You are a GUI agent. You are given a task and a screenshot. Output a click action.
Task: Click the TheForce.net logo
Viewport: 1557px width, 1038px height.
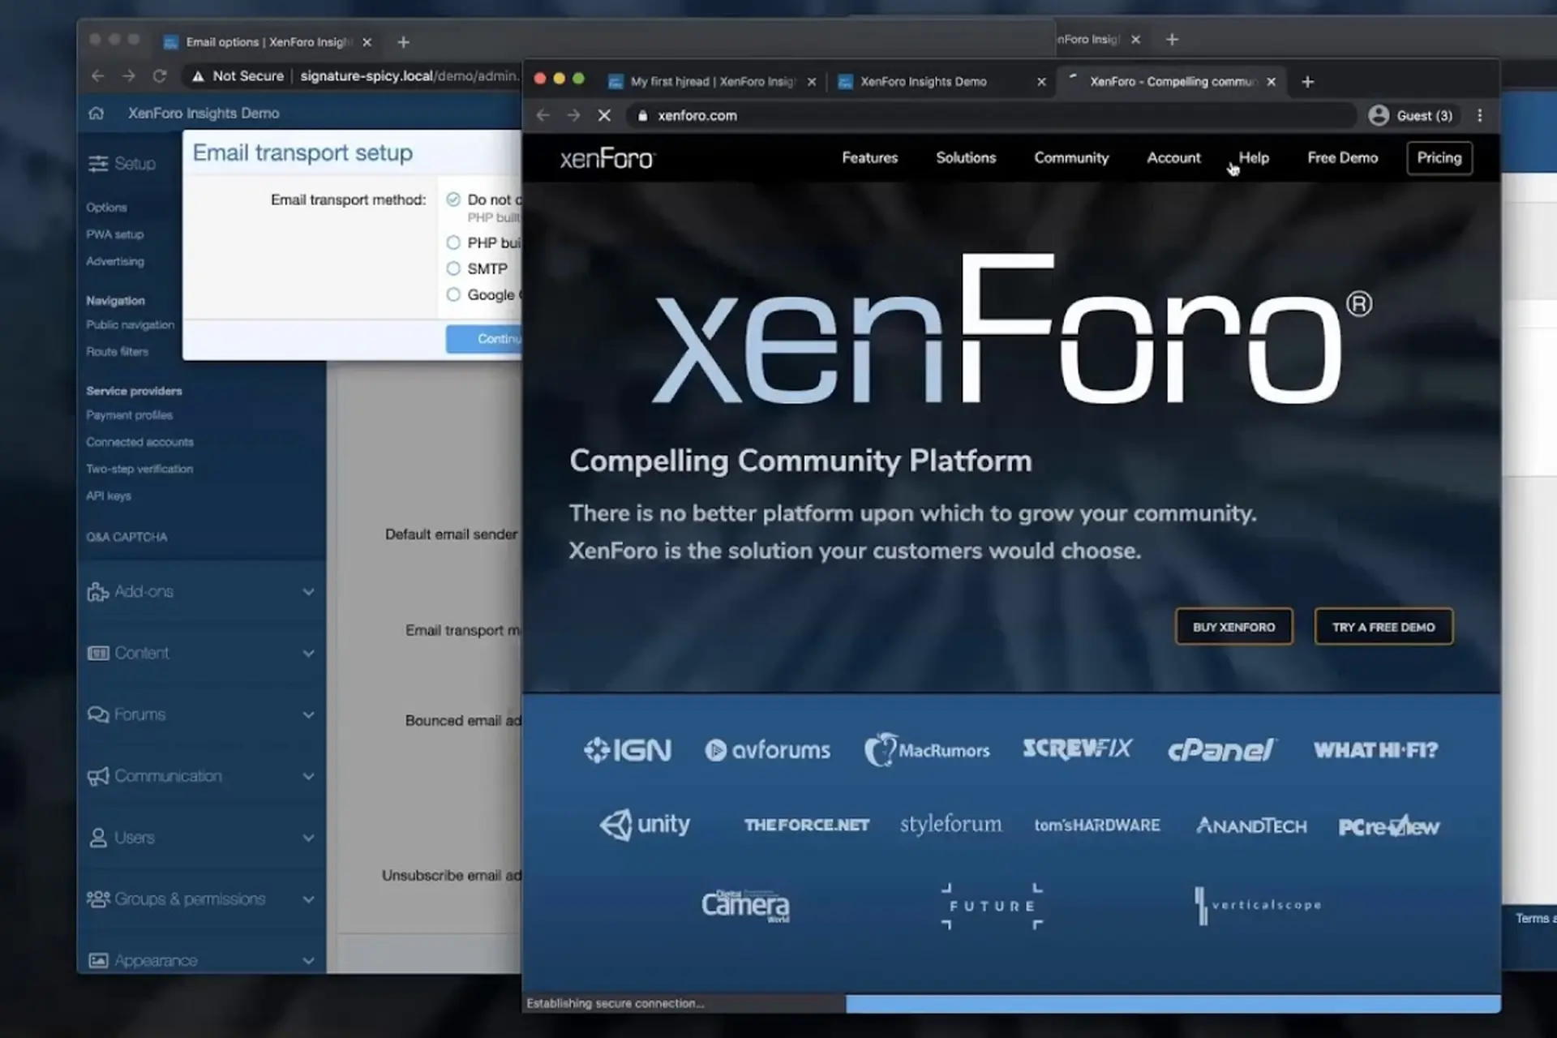point(807,826)
